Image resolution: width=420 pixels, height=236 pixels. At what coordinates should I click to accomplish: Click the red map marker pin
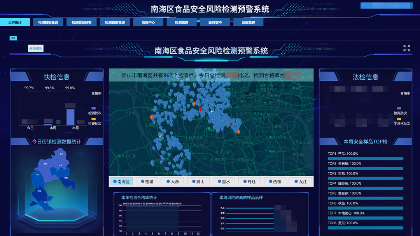[200, 109]
